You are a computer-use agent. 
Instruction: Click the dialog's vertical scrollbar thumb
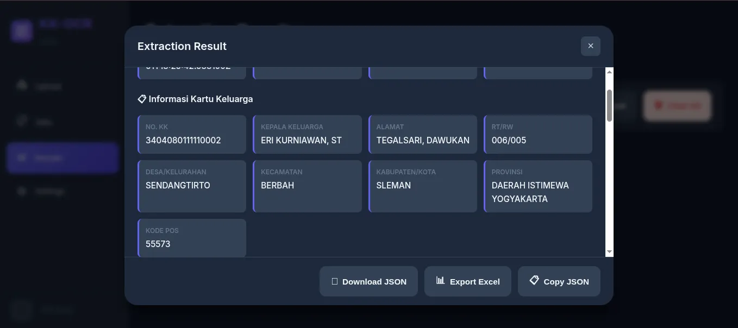(609, 105)
